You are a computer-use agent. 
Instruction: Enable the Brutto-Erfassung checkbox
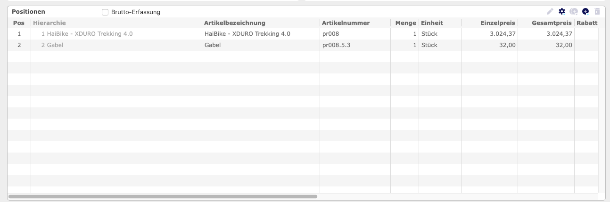105,12
